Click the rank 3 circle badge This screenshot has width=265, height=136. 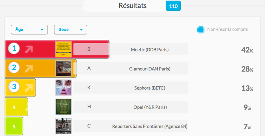pos(14,87)
